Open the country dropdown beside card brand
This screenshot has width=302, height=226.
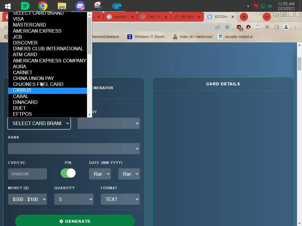tap(109, 123)
